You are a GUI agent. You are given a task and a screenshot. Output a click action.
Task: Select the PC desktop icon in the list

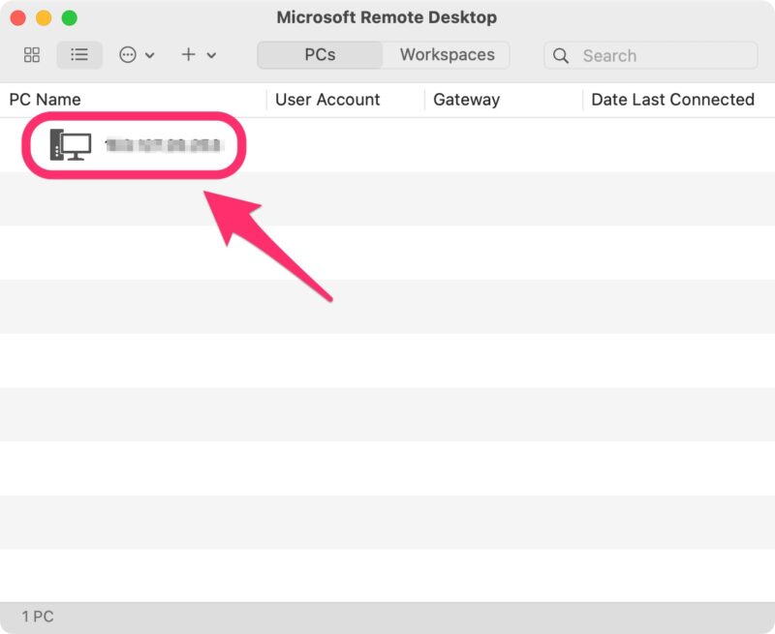pyautogui.click(x=70, y=144)
